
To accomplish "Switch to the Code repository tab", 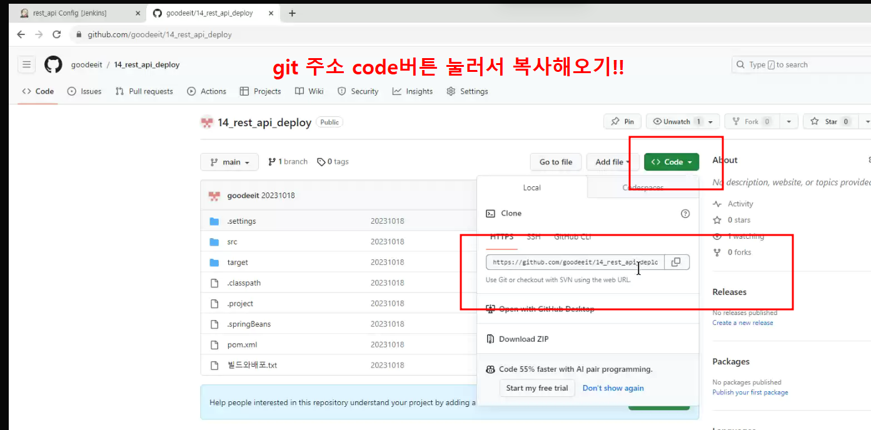I will (38, 91).
